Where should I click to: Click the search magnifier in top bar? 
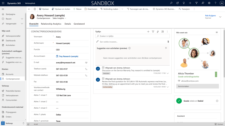tap(171, 3)
